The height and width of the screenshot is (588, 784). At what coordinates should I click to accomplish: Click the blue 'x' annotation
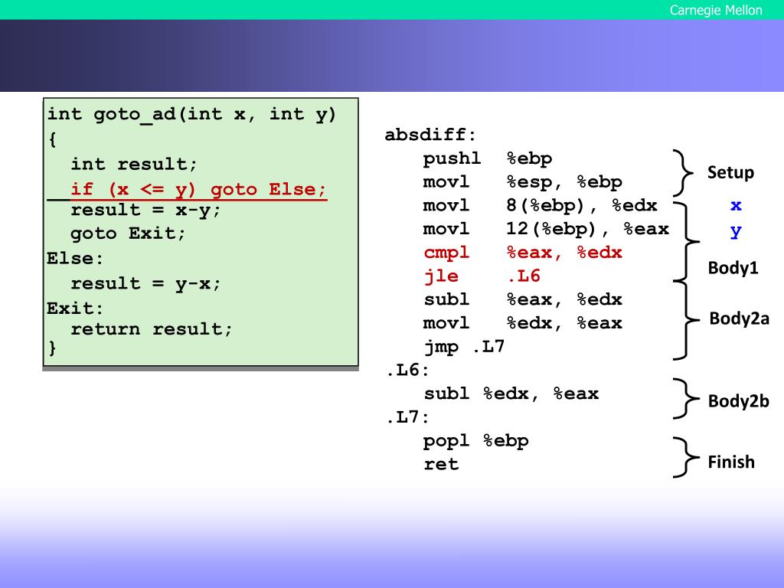pos(736,205)
